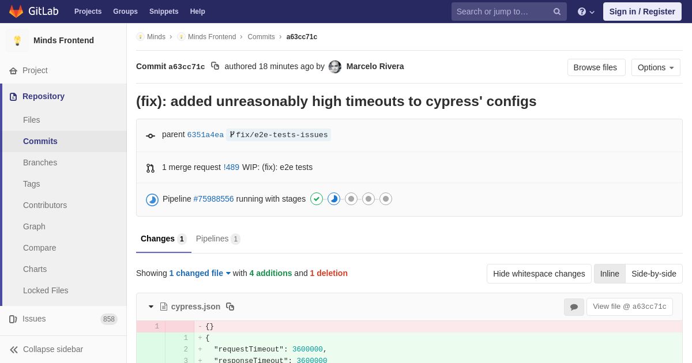Click the Minds Frontend sidebar title

coord(63,40)
